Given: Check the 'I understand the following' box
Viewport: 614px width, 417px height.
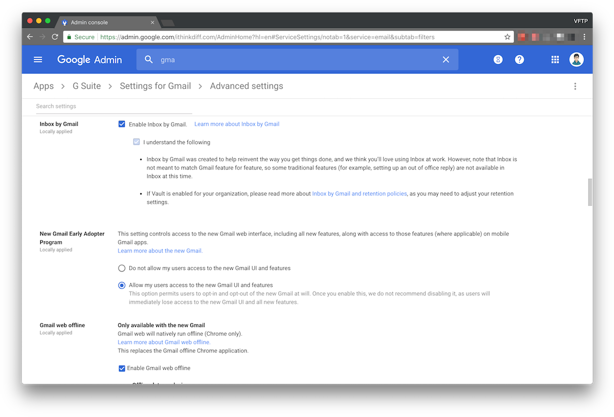Looking at the screenshot, I should pos(136,142).
